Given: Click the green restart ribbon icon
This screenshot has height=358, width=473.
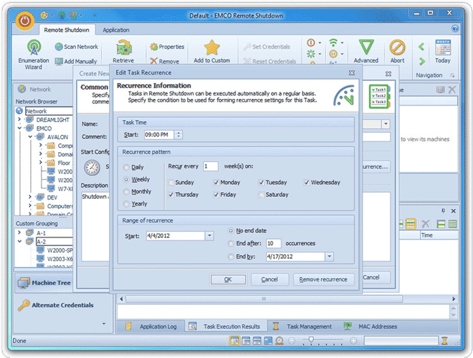Looking at the screenshot, I should [x=311, y=54].
